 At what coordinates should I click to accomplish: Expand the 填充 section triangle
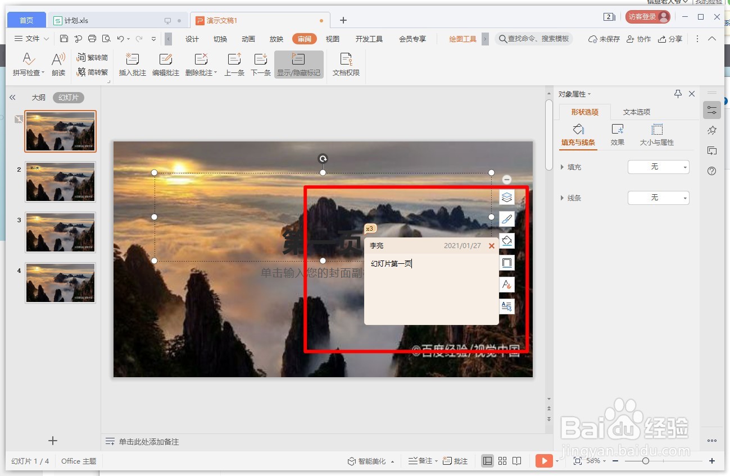[x=563, y=167]
